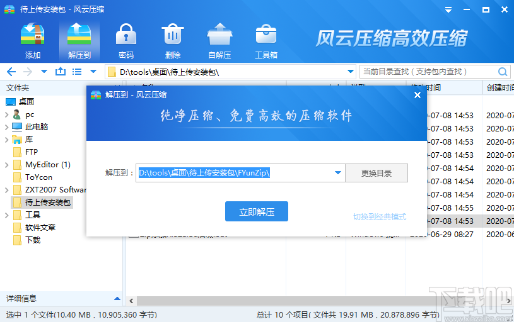
Task: Expand the 工具 tree node
Action: point(6,216)
